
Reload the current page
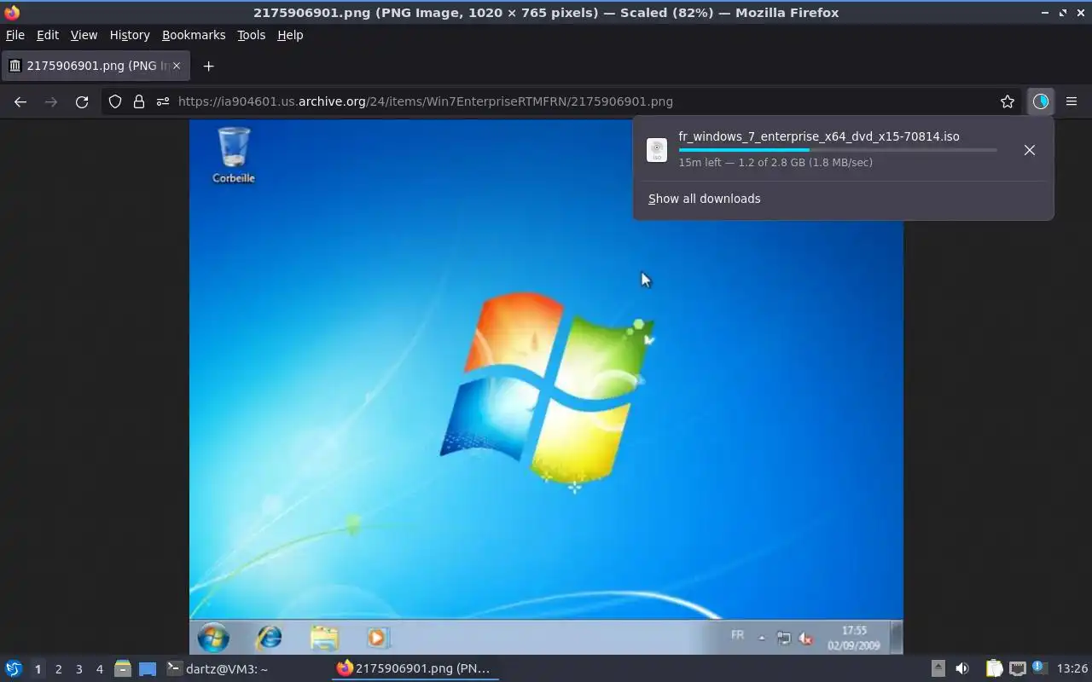pyautogui.click(x=82, y=101)
